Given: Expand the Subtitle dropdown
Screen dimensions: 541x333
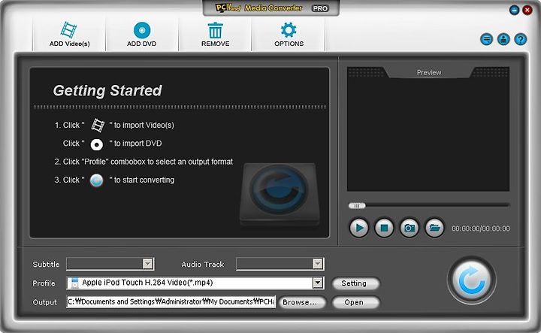Looking at the screenshot, I should (148, 264).
